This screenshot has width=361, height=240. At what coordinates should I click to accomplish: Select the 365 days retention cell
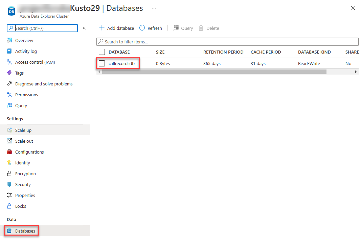pyautogui.click(x=212, y=63)
